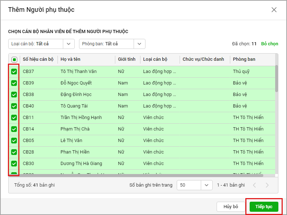Click the vertical scrollbar of the table
The width and height of the screenshot is (287, 215).
(276, 79)
